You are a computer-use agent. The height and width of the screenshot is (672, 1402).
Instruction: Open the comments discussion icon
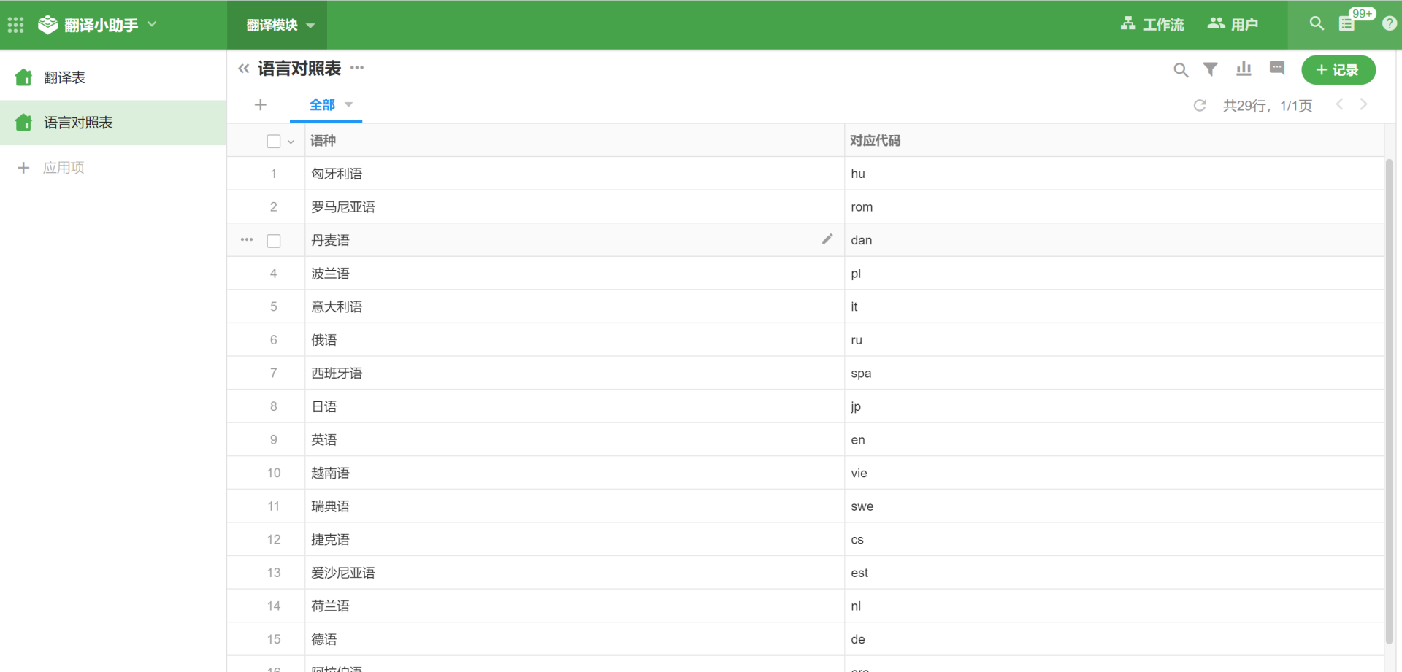click(1276, 69)
